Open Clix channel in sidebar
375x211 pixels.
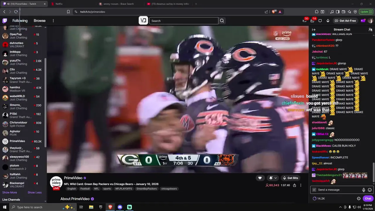coord(23,71)
